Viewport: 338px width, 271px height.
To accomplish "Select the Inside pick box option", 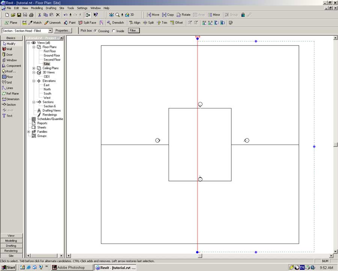I will (114, 31).
